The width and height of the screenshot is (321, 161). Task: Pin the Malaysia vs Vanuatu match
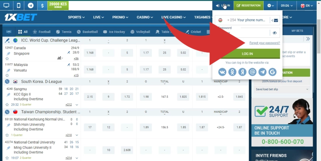pyautogui.click(x=8, y=71)
